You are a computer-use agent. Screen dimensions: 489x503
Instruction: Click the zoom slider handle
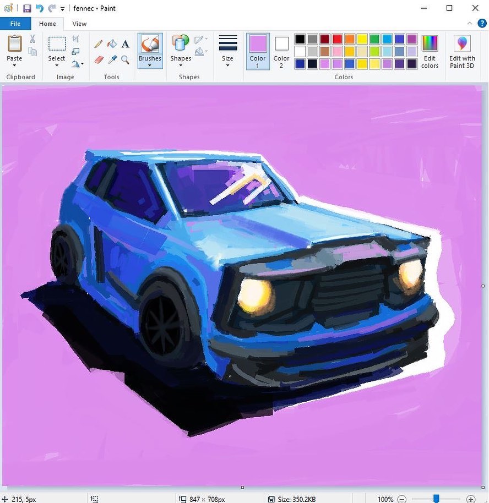436,499
